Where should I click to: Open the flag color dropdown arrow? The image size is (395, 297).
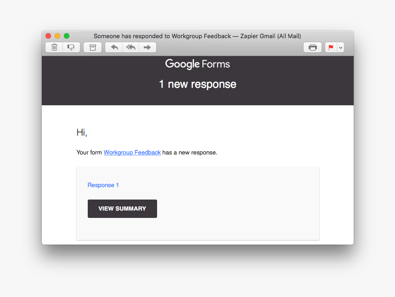click(x=340, y=47)
